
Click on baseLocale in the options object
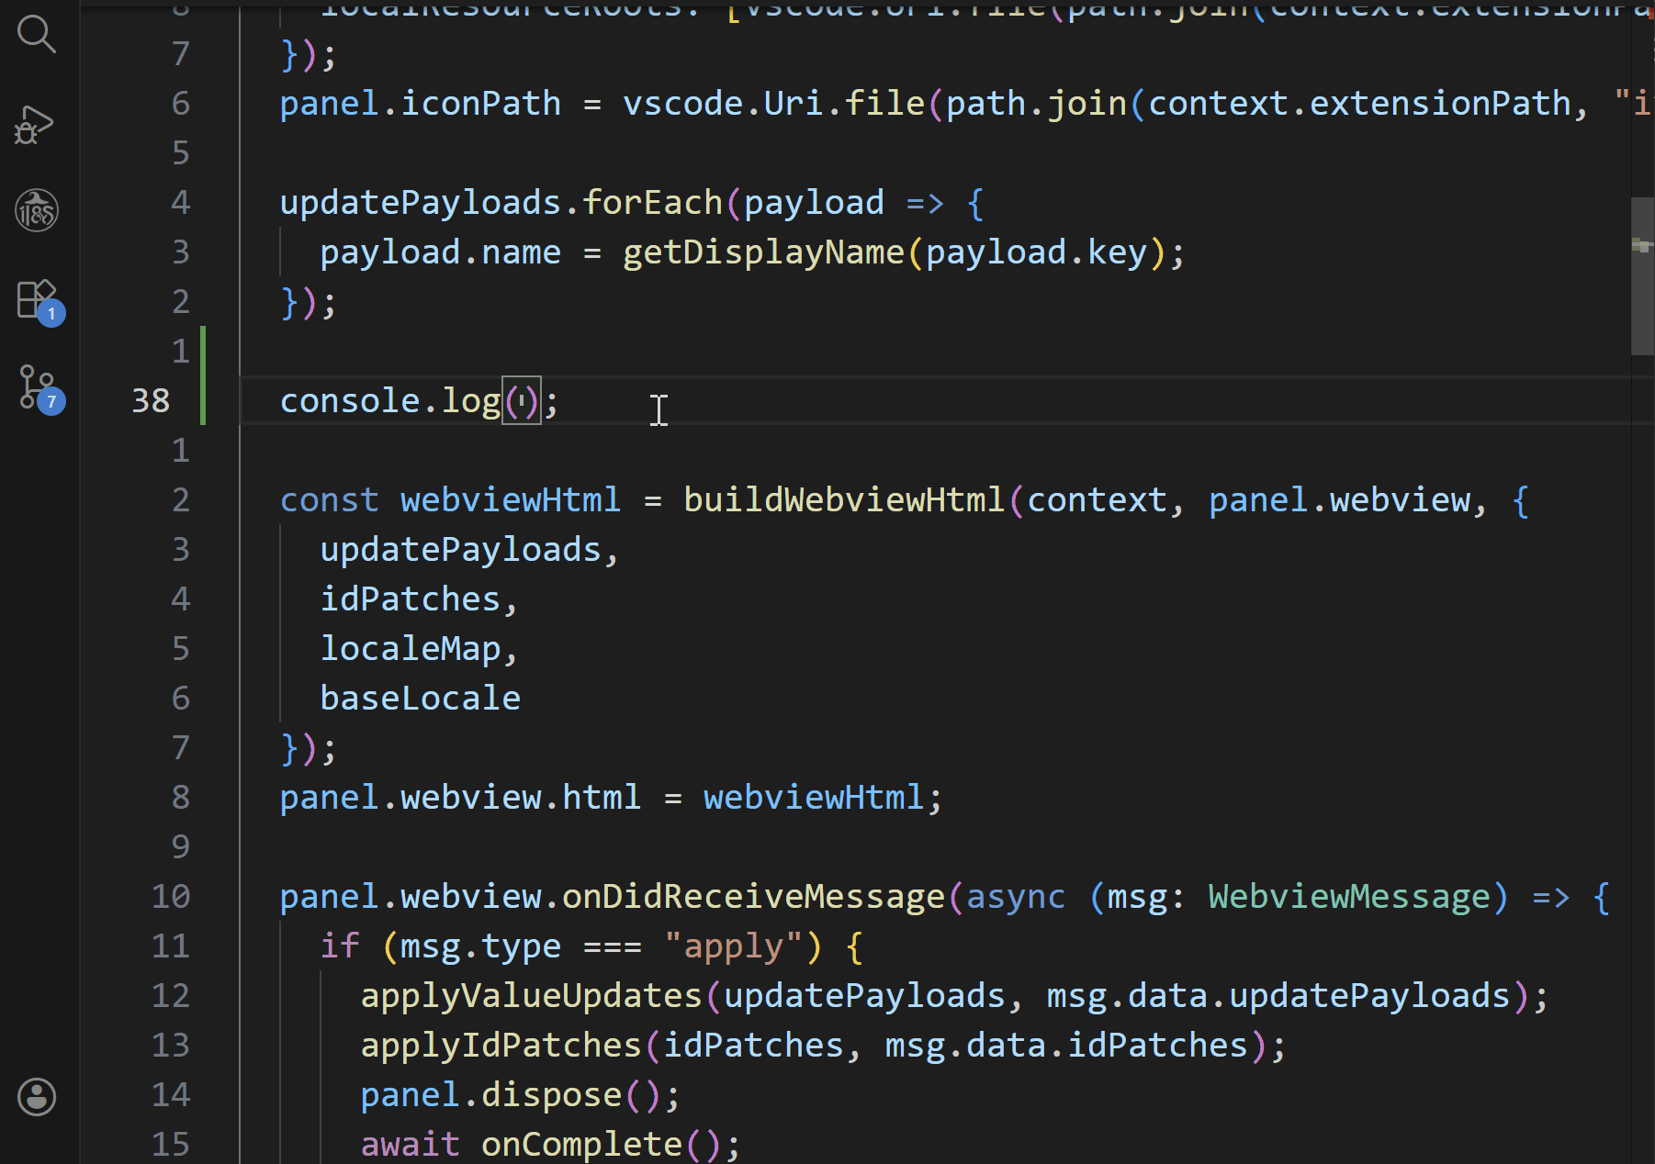tap(420, 699)
